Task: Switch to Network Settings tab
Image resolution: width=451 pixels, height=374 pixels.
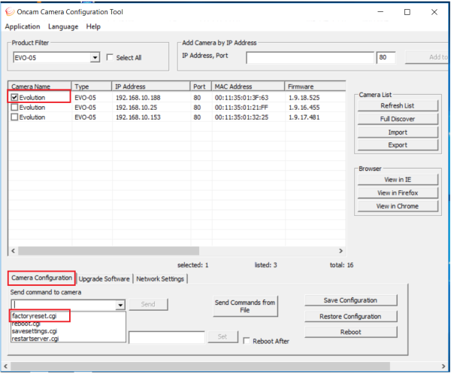Action: click(x=160, y=279)
